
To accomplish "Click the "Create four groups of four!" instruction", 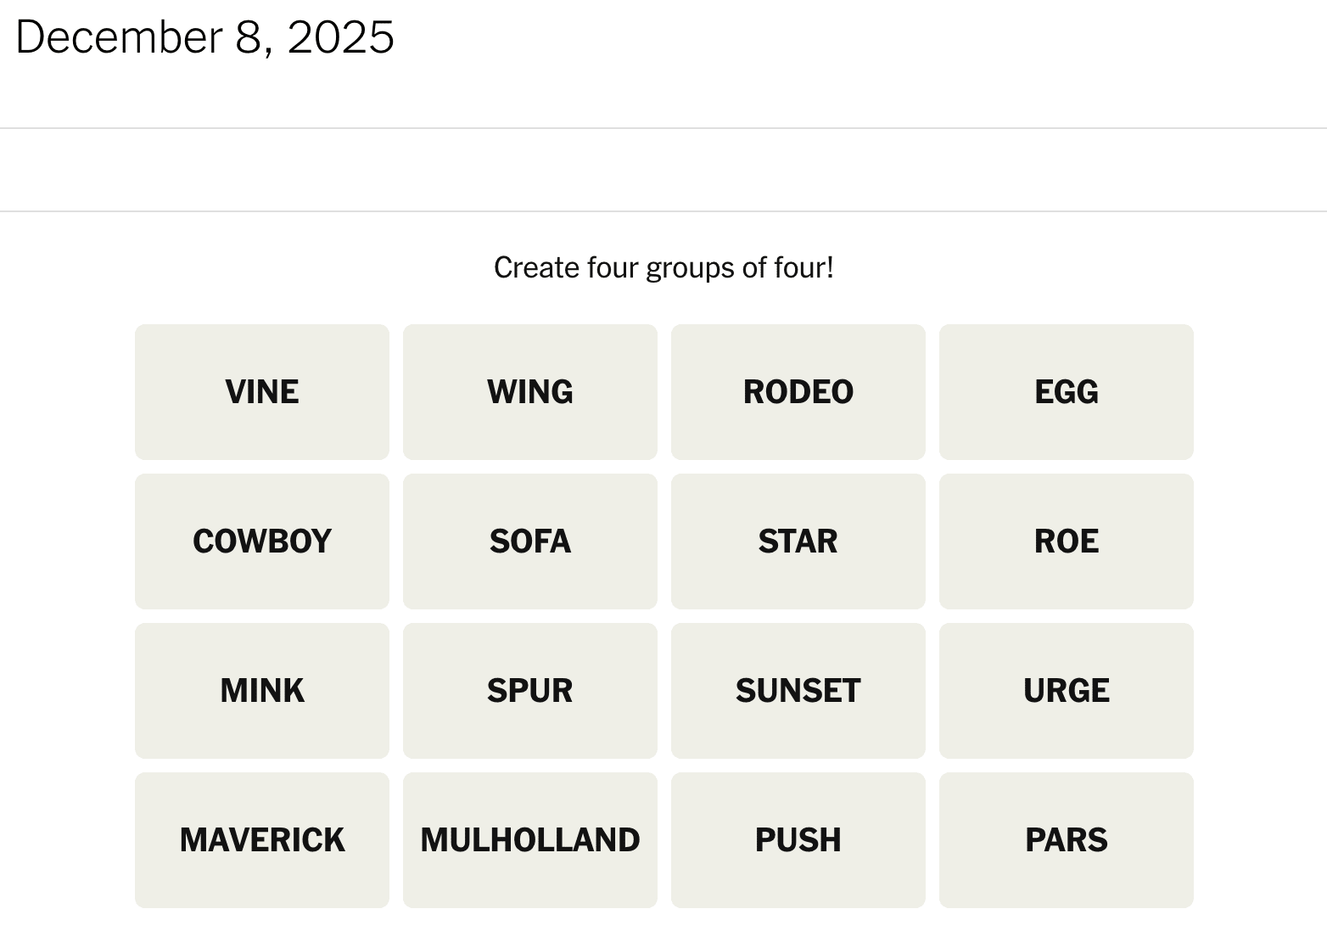I will pyautogui.click(x=663, y=268).
